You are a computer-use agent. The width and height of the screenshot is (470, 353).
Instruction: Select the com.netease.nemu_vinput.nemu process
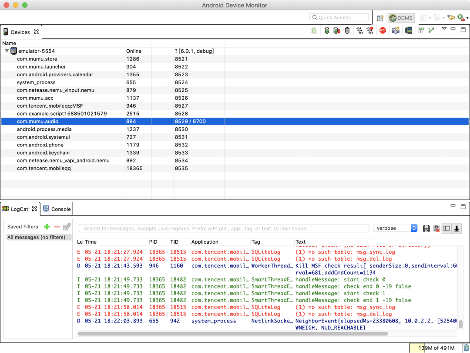coord(235,90)
